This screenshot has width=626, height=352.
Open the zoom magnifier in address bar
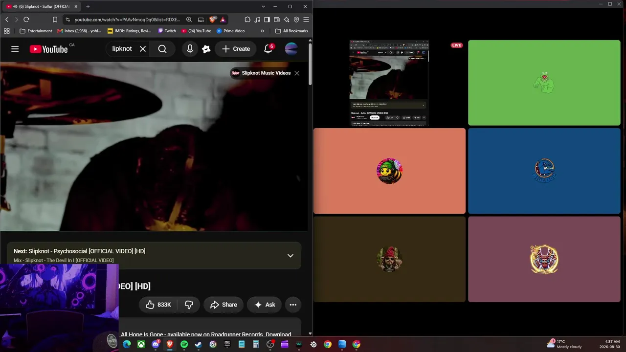pos(189,20)
